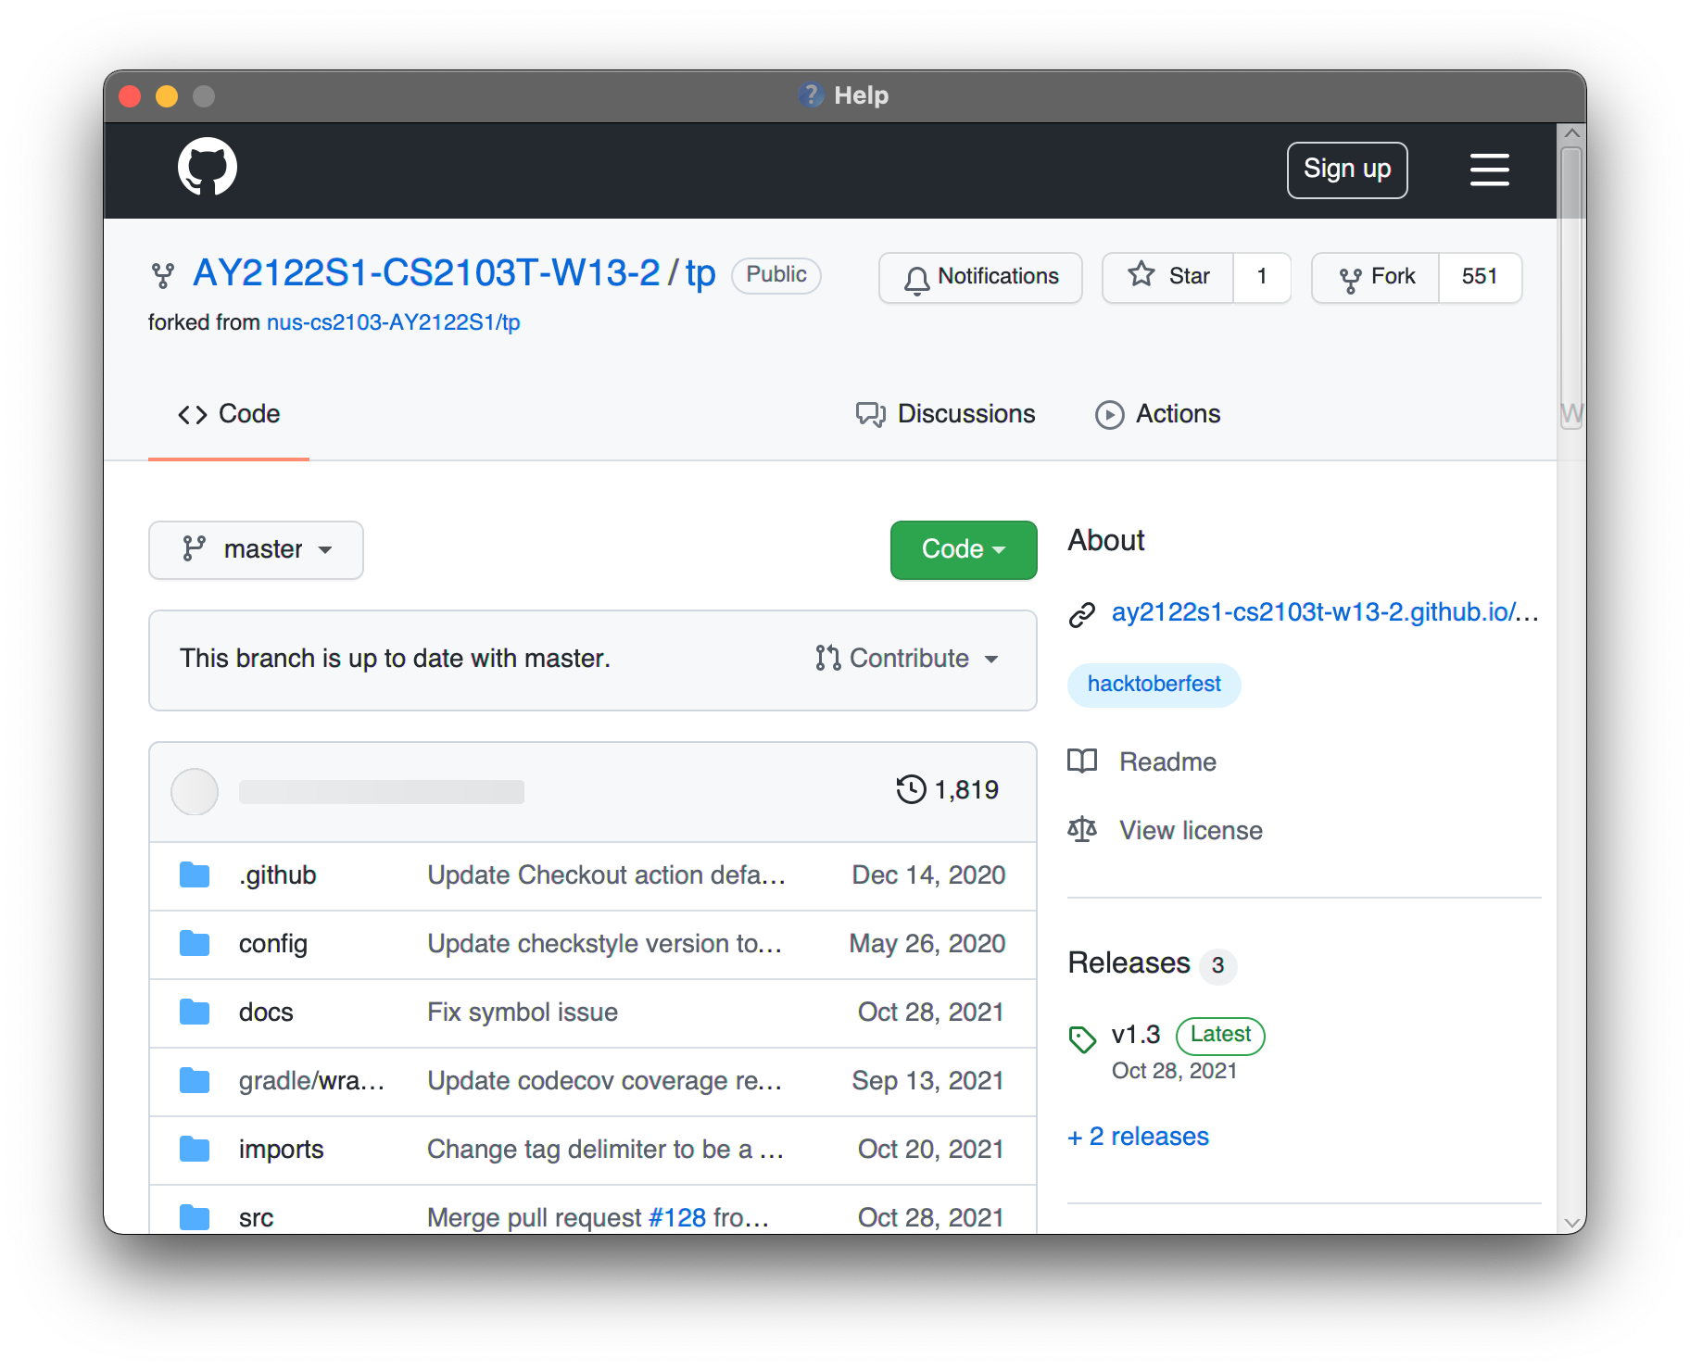Open forked source nus-cs2103-AY2122S1/tp
1690x1371 pixels.
click(394, 322)
